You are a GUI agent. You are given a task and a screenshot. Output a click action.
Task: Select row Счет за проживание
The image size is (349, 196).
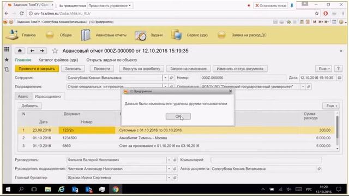pos(176,146)
